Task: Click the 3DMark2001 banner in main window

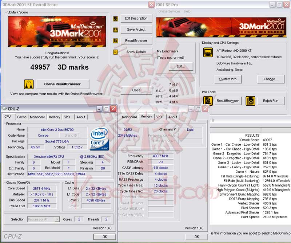Action: pos(221,27)
